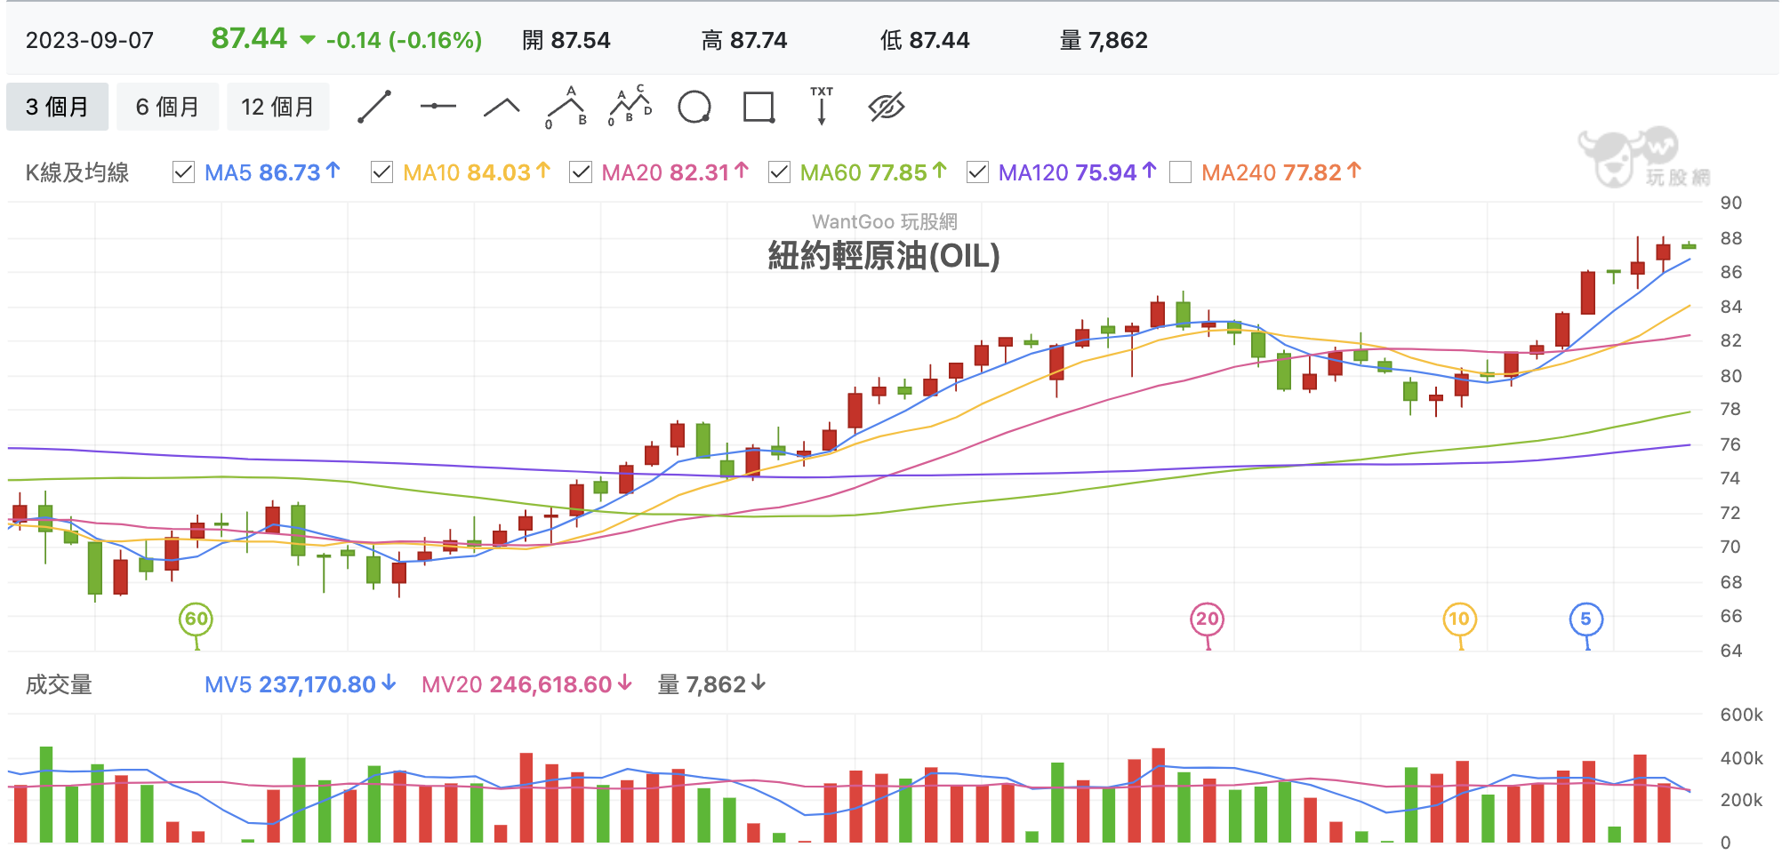Viewport: 1782px width, 855px height.
Task: Uncheck the MA10 moving average checkbox
Action: tap(381, 172)
